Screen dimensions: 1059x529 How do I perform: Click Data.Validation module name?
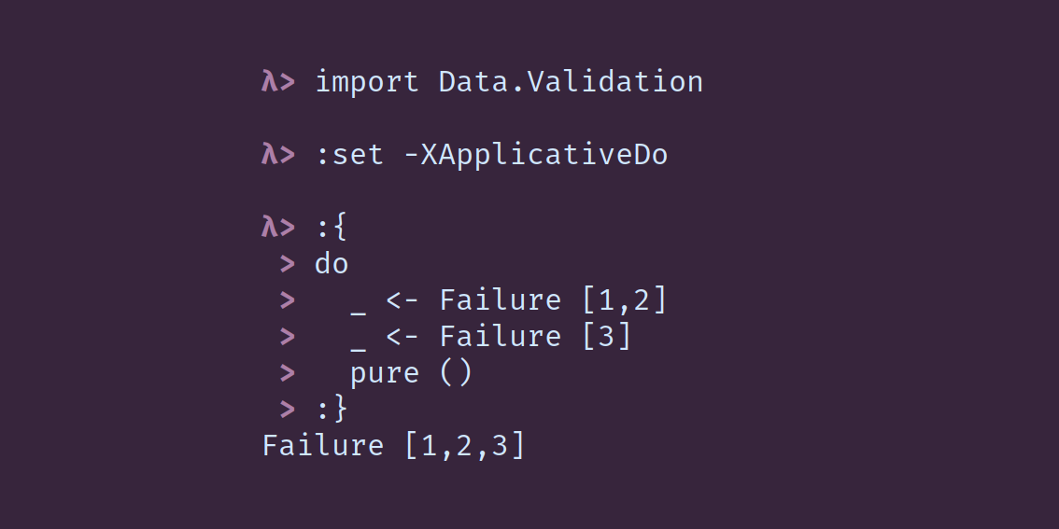(x=571, y=82)
